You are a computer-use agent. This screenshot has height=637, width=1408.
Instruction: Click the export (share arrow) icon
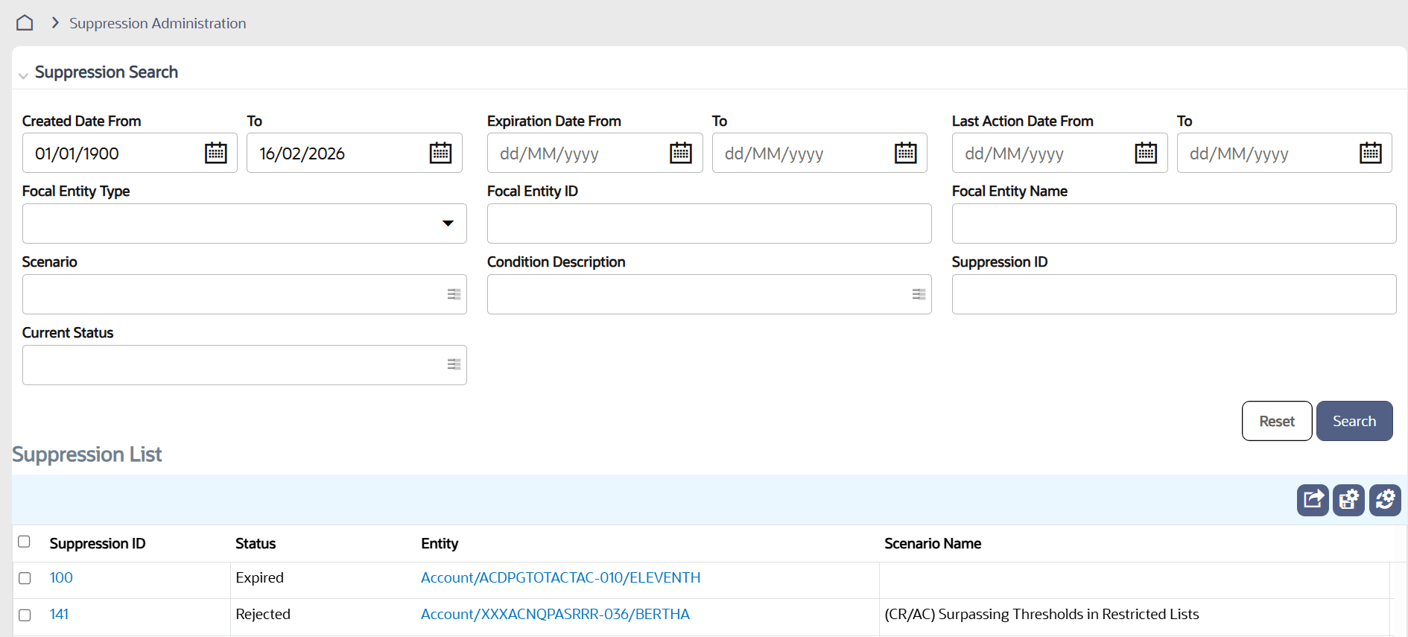[1313, 500]
